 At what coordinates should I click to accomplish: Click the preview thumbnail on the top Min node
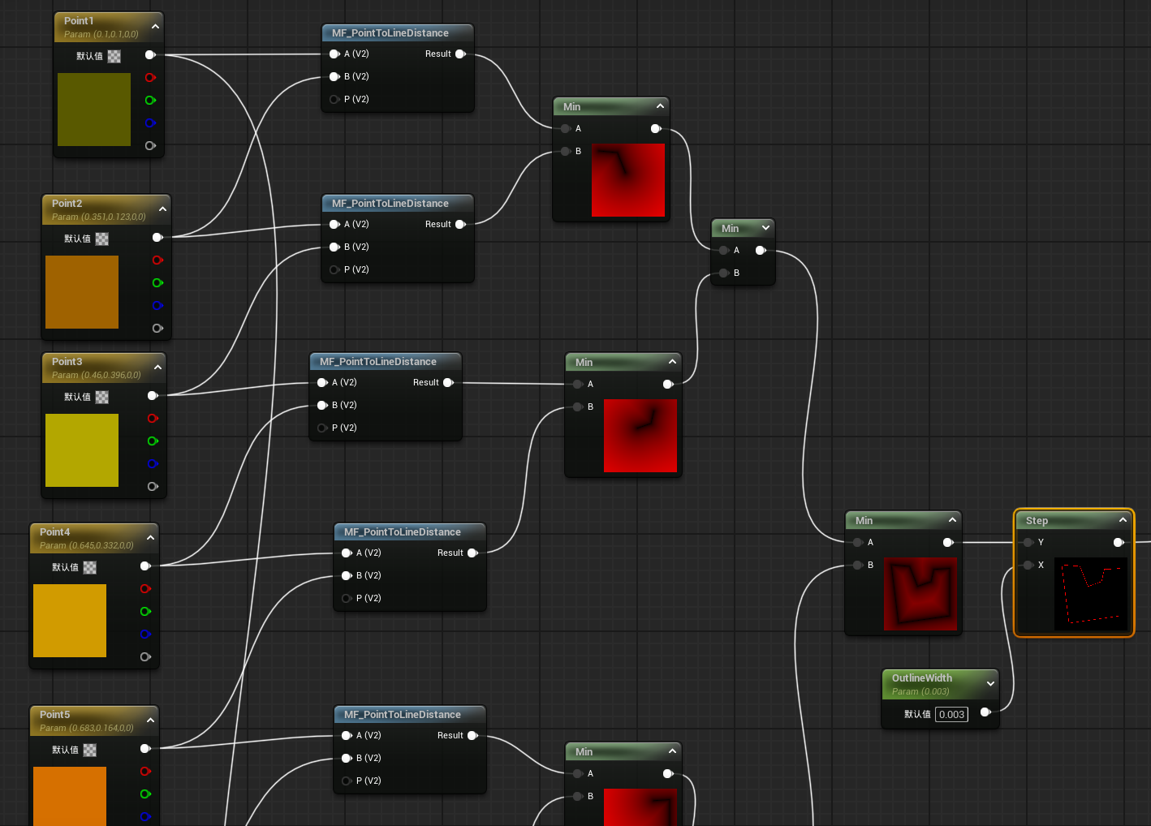(x=628, y=180)
